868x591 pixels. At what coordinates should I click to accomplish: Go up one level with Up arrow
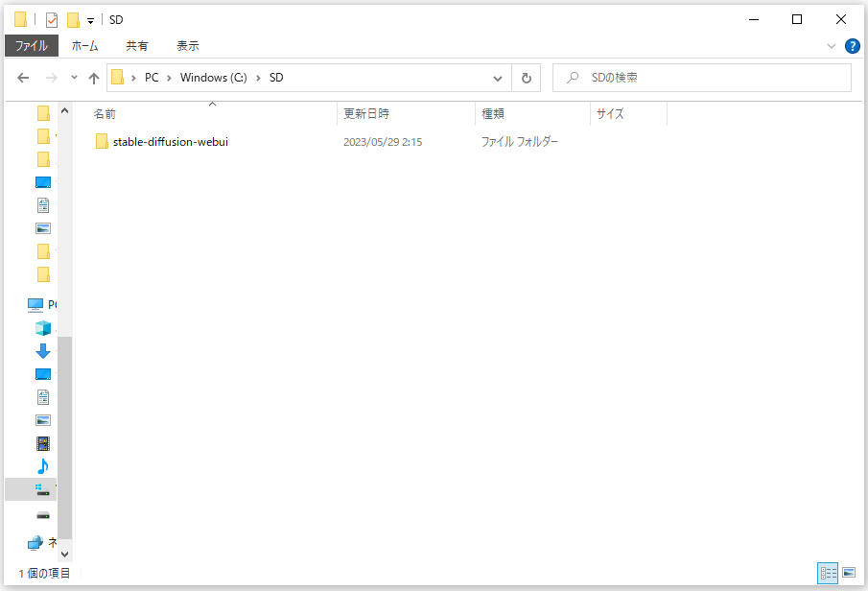point(94,78)
